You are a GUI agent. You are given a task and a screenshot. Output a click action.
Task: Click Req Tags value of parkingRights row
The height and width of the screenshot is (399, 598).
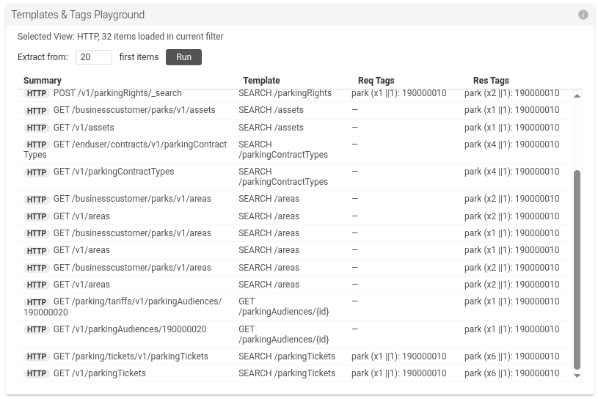pos(398,94)
